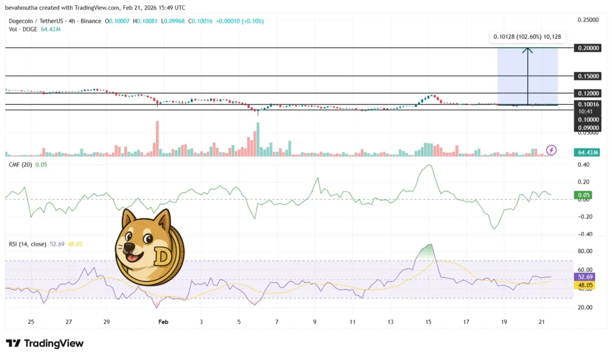Viewport: 612px width, 358px height.
Task: Click the 0.12000 price level label
Action: coord(588,93)
